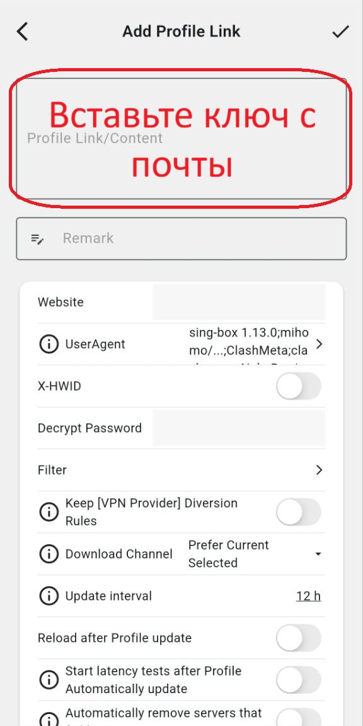The width and height of the screenshot is (363, 726).
Task: Turn on Reload after Profile update
Action: 298,638
